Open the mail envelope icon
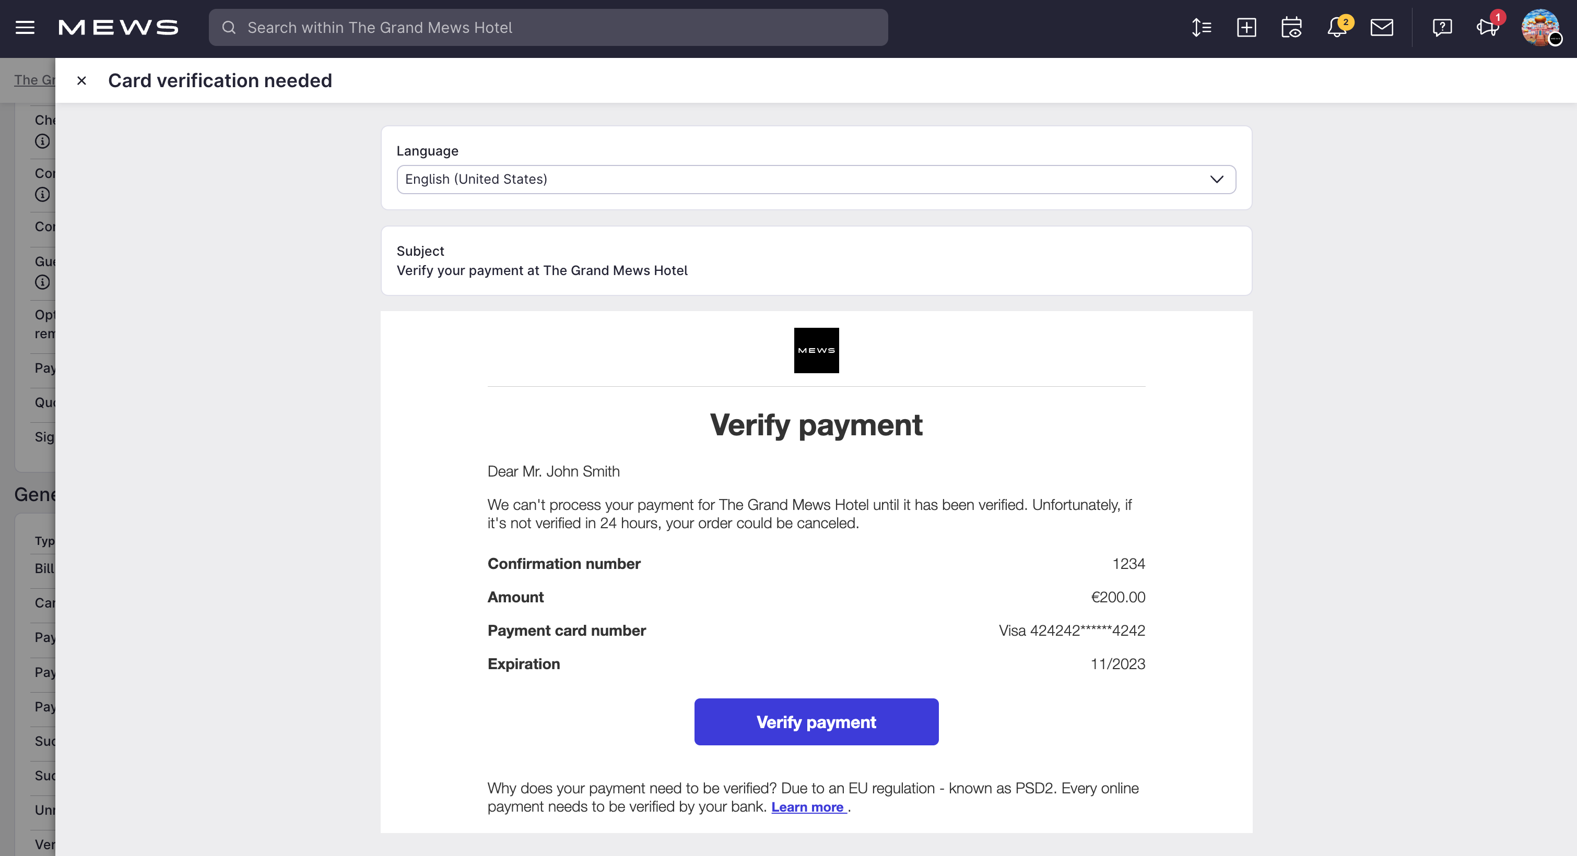The image size is (1577, 856). coord(1382,28)
